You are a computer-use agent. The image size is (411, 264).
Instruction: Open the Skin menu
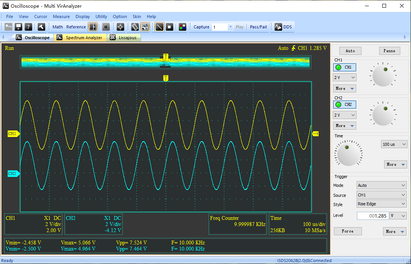(x=136, y=16)
